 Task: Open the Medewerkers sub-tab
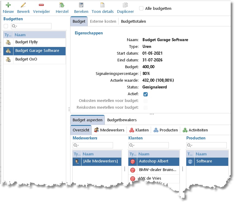[109, 130]
